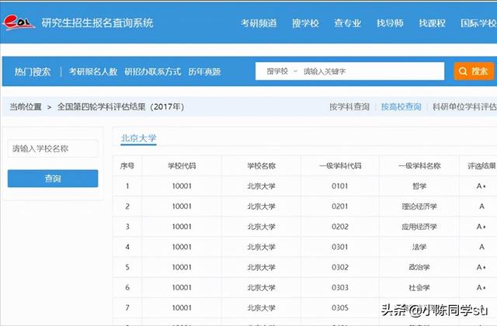Image resolution: width=497 pixels, height=326 pixels.
Task: Click the 应用经济学 subject cell
Action: coord(419,227)
